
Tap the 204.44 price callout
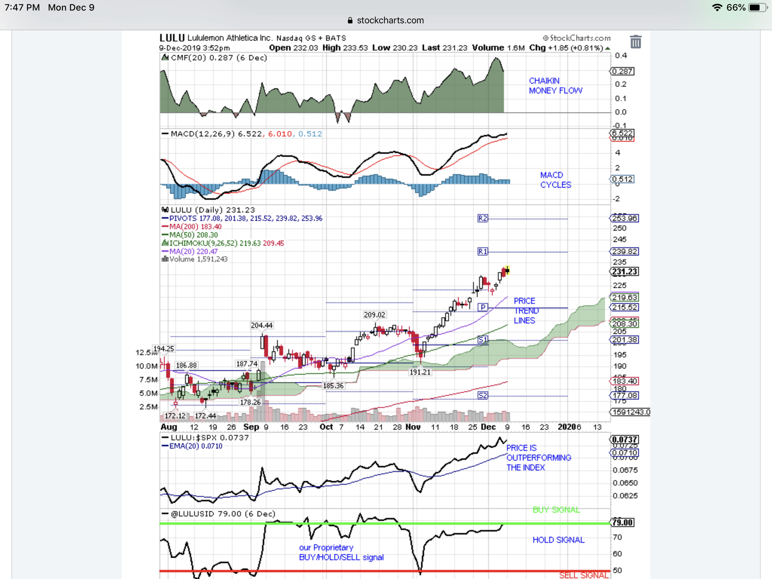point(262,325)
